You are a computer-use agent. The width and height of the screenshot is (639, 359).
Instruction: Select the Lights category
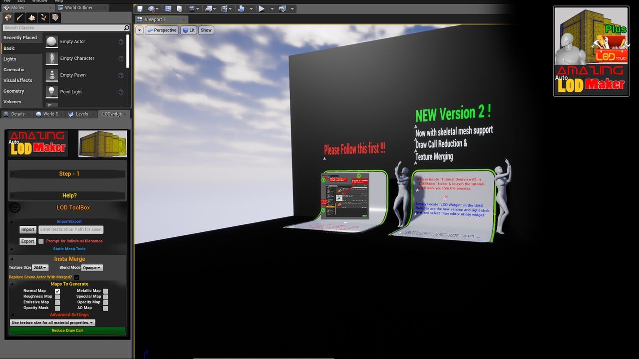pyautogui.click(x=10, y=59)
